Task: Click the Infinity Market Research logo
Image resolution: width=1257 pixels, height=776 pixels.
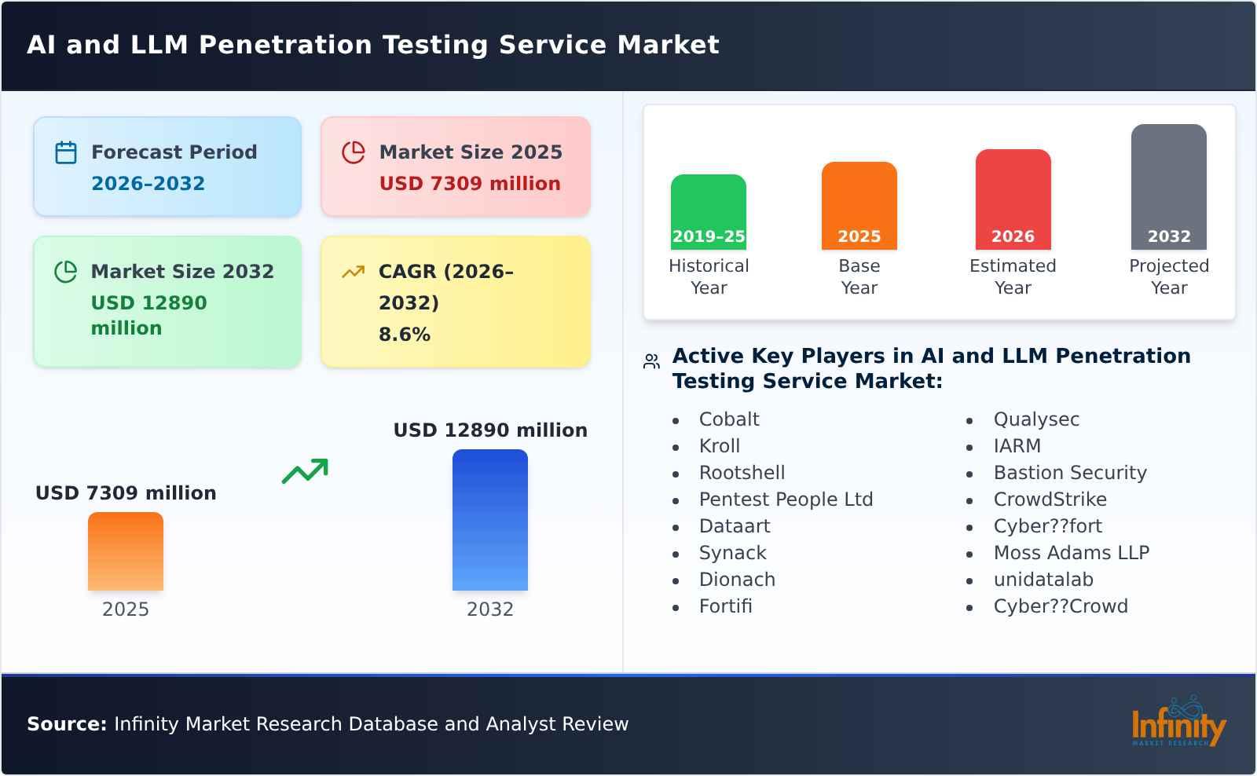Action: pos(1178,724)
